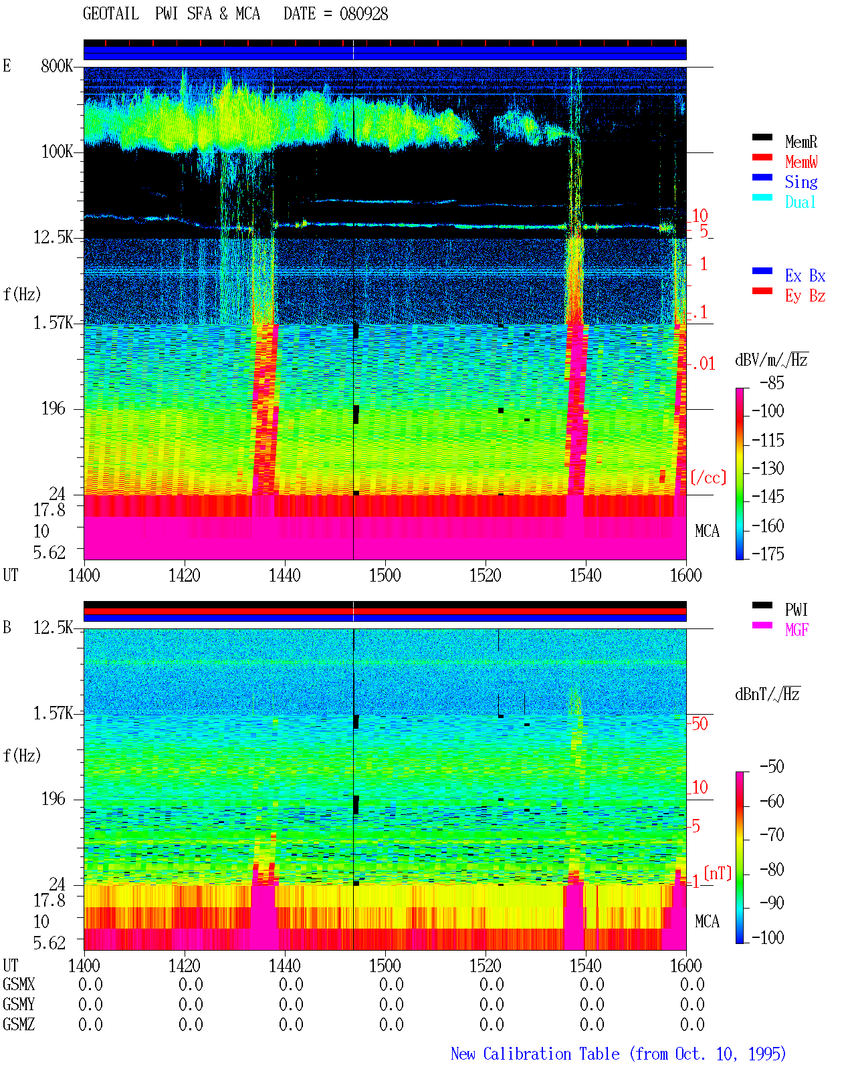Image resolution: width=856 pixels, height=1065 pixels.
Task: Select the plot title GEOTAIL PWI SFA & MCA
Action: (x=171, y=14)
